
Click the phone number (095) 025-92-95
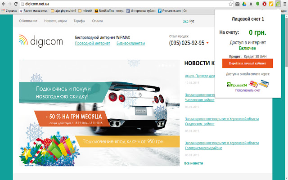point(187,43)
